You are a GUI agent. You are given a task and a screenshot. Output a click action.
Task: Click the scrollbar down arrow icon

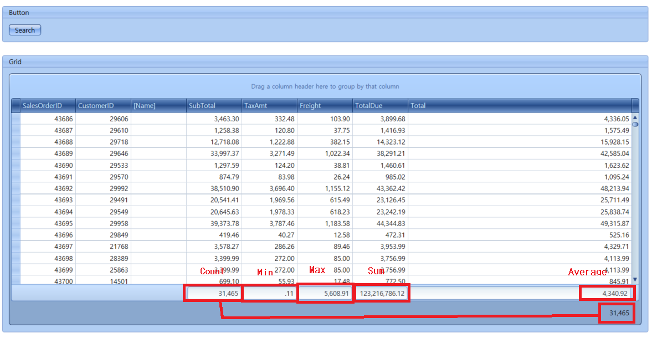(x=636, y=280)
